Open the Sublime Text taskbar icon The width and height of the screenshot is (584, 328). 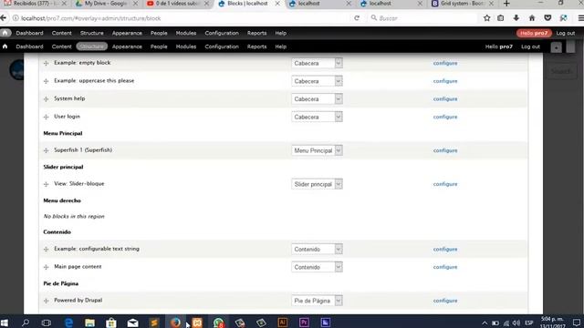coord(154,323)
